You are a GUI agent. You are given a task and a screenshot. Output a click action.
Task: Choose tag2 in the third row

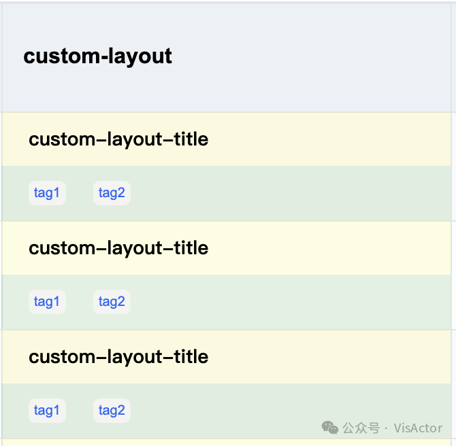112,411
